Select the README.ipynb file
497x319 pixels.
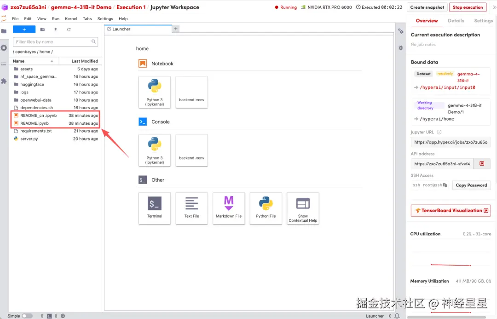[x=56, y=123]
